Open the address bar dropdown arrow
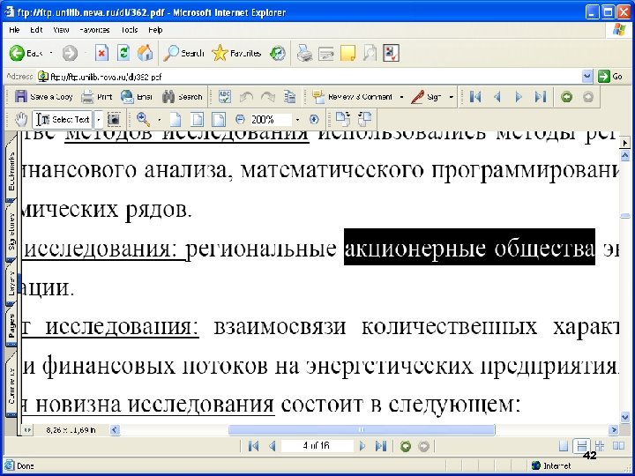Viewport: 635px width, 476px height. click(x=587, y=76)
